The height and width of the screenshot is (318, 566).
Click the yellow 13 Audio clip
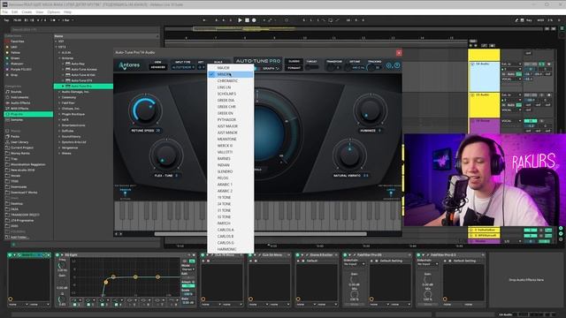pos(484,105)
